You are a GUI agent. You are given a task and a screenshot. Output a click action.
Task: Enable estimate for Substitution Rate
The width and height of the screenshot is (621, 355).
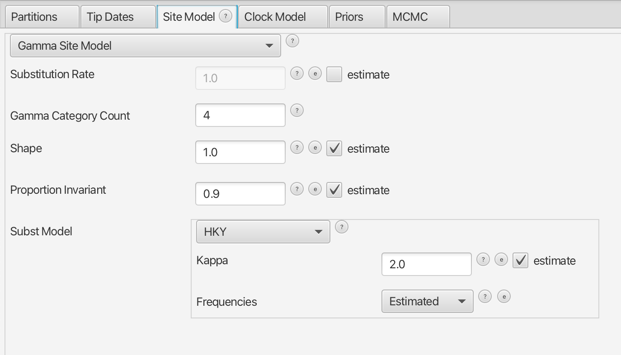coord(334,75)
